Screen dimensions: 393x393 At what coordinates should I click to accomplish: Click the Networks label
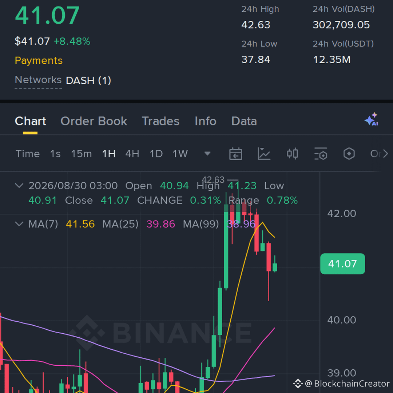38,80
